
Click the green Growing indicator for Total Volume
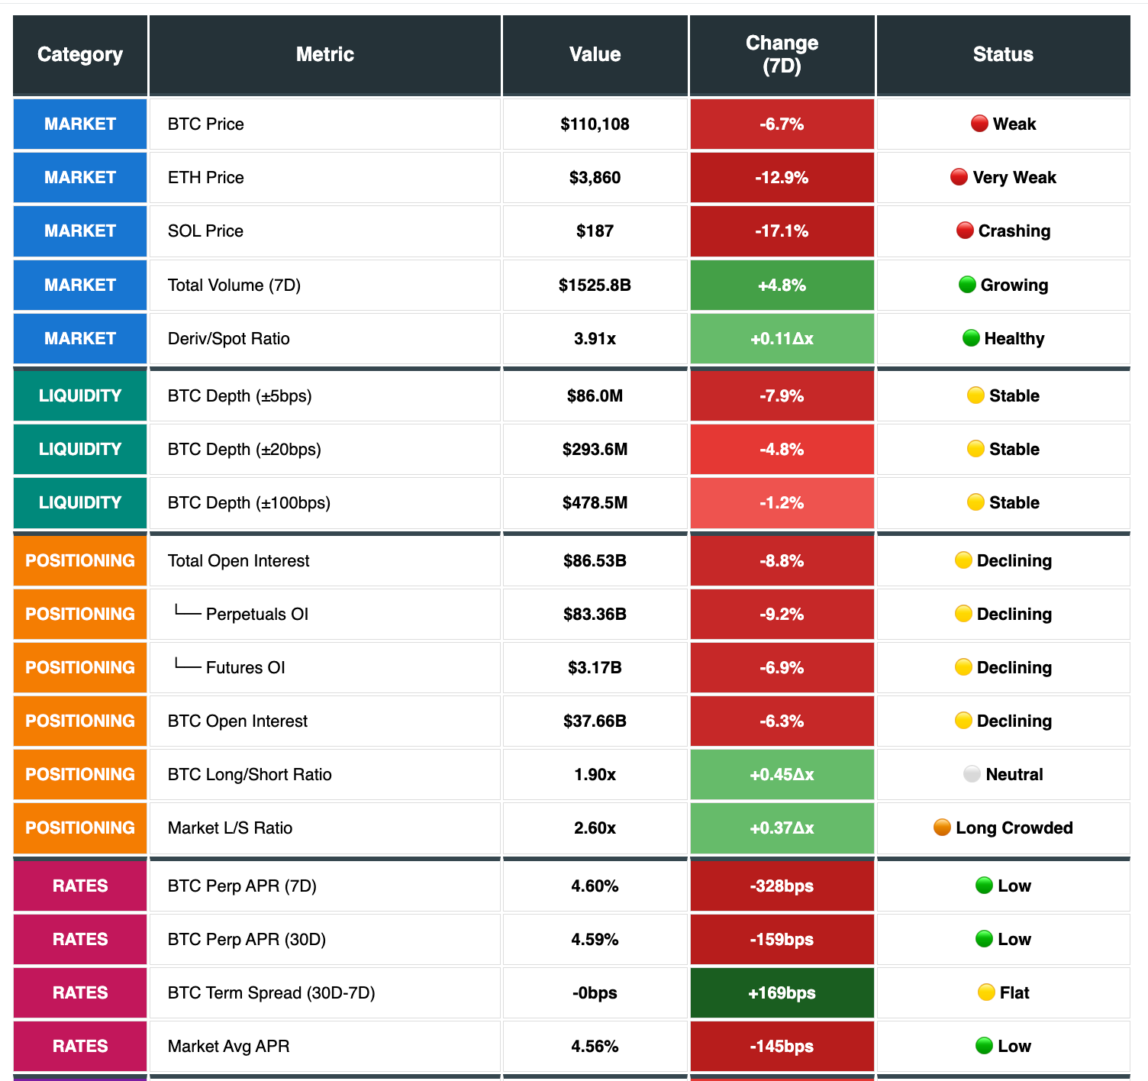[968, 285]
